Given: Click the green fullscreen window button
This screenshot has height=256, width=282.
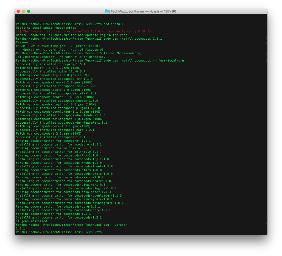Looking at the screenshot, I should [x=29, y=11].
